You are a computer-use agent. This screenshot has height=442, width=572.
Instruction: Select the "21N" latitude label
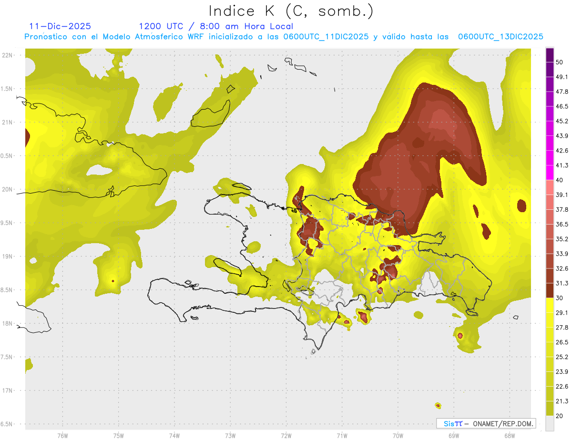tap(7, 122)
